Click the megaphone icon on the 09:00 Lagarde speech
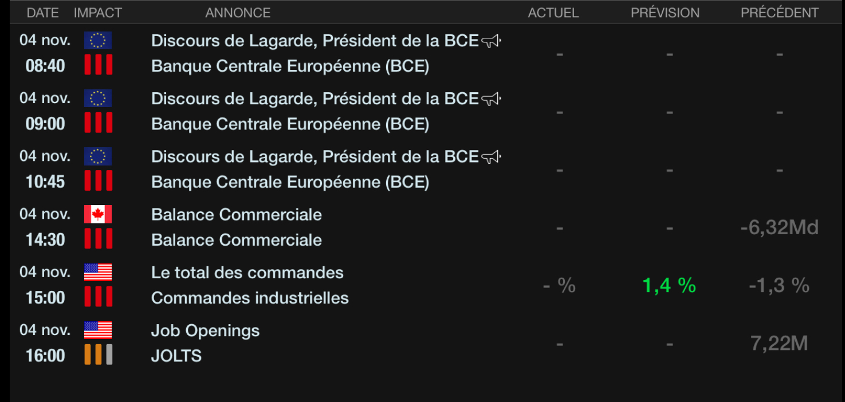Screen dimensions: 845x402 tap(491, 99)
